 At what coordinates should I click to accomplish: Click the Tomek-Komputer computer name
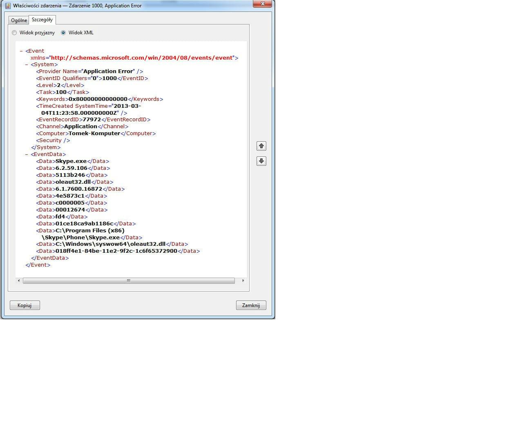[94, 134]
